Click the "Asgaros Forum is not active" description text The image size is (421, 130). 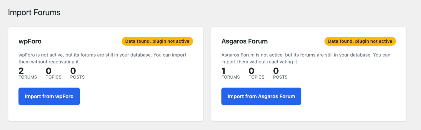click(x=306, y=58)
